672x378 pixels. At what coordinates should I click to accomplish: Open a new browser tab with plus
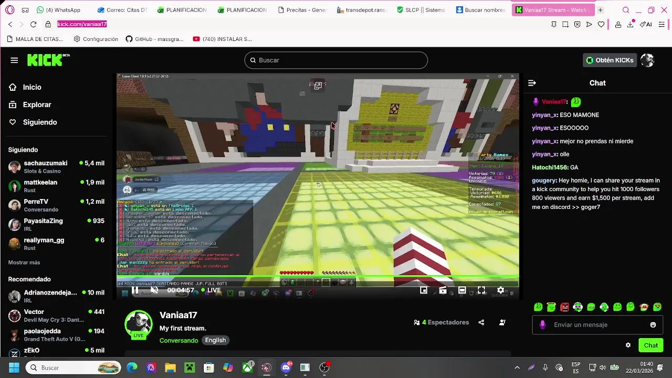point(600,10)
